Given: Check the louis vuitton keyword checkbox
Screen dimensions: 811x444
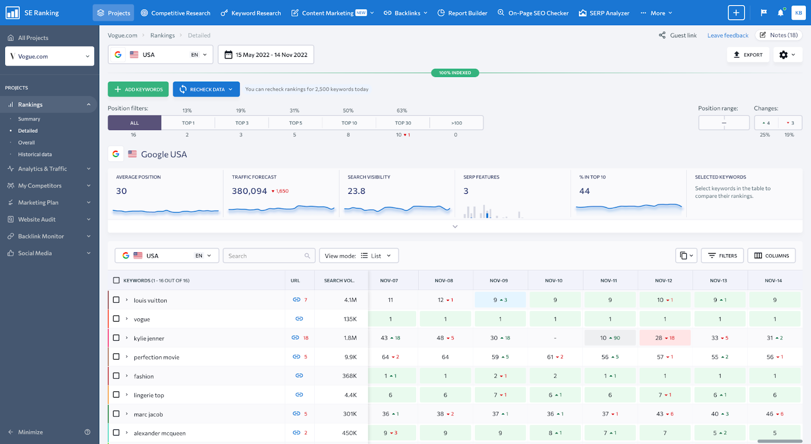Looking at the screenshot, I should tap(116, 300).
